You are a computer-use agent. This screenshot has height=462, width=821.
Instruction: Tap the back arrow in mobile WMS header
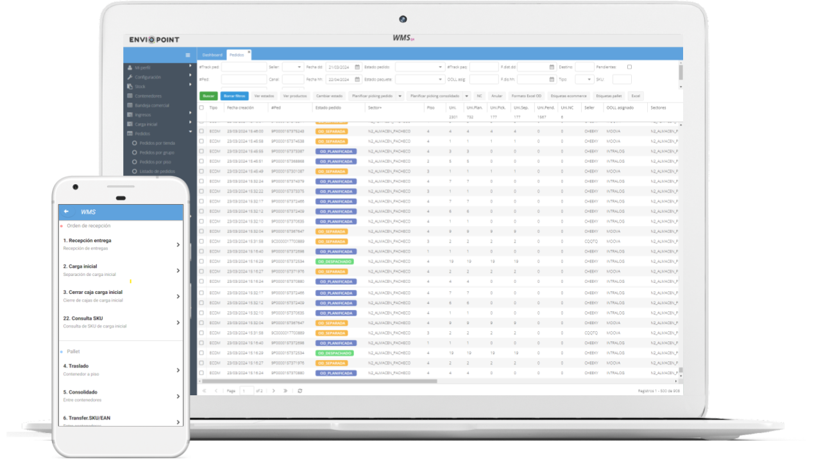click(x=66, y=212)
